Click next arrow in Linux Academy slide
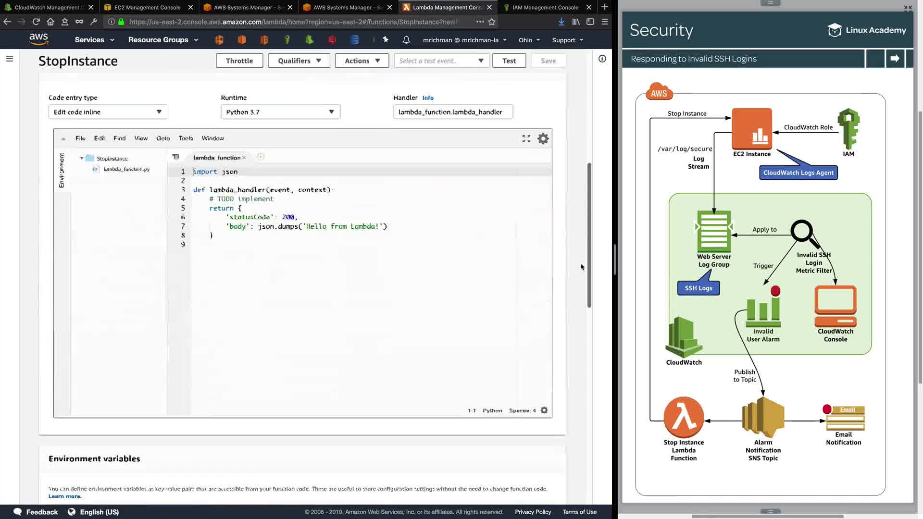The image size is (923, 519). (x=895, y=59)
